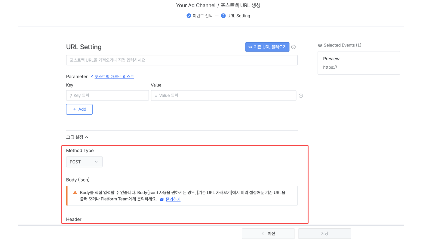This screenshot has height=240, width=421.
Task: Open the 포스트백 매크로 리스트 link
Action: pyautogui.click(x=114, y=76)
